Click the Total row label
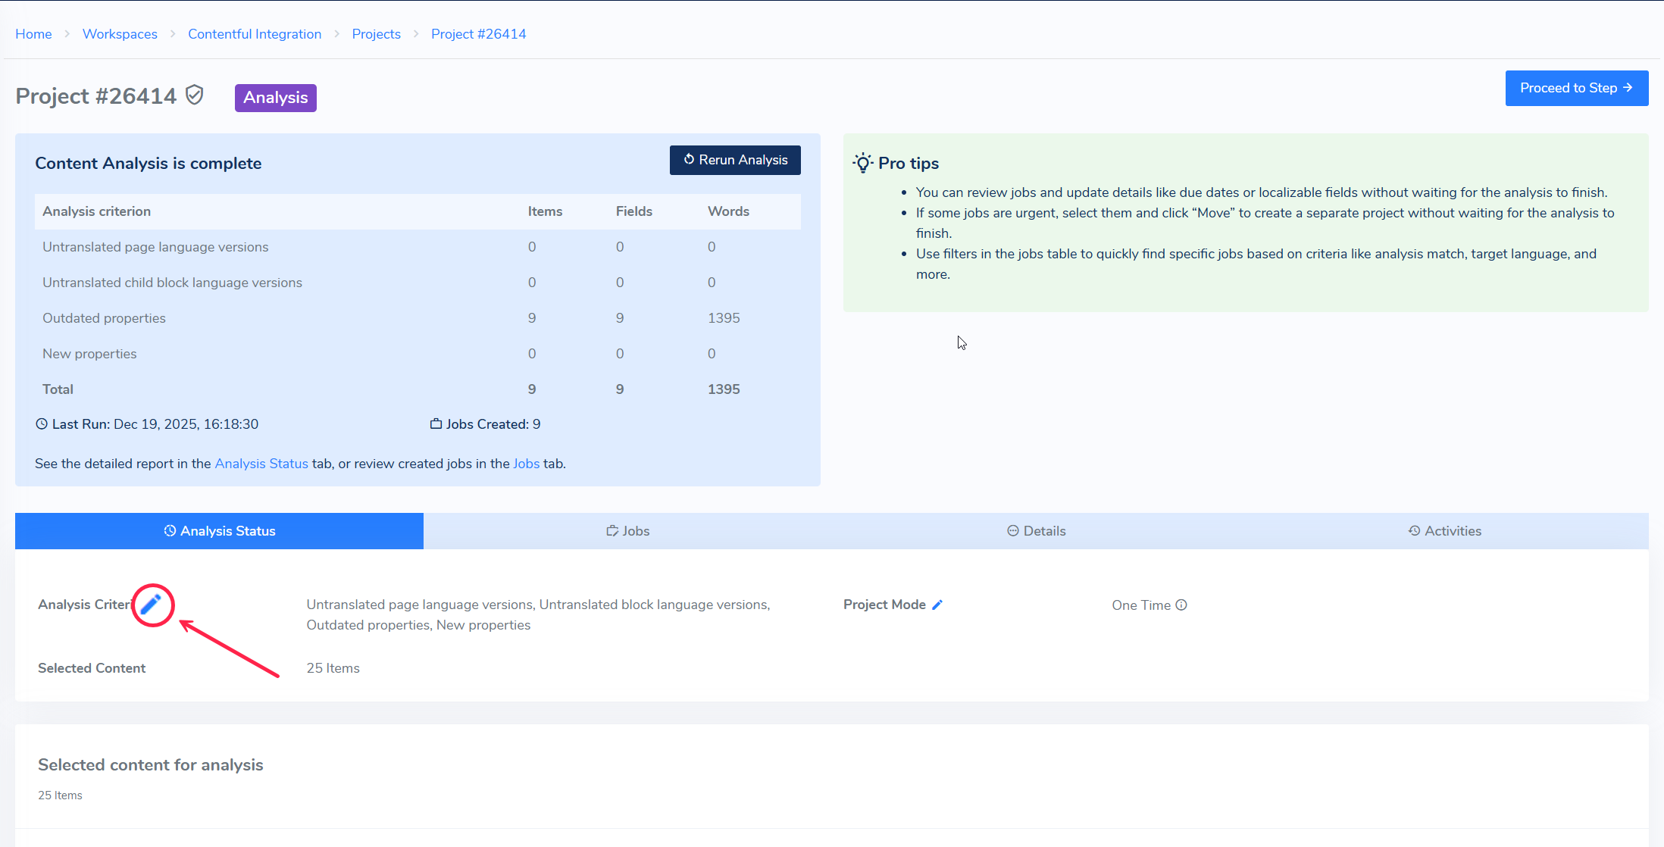The image size is (1664, 847). coord(58,389)
